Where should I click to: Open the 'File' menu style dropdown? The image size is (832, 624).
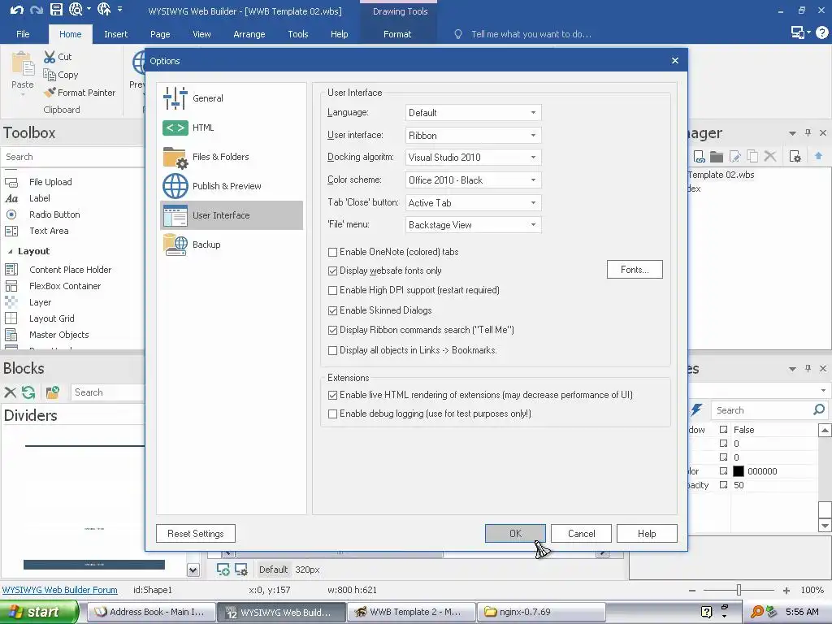tap(473, 225)
